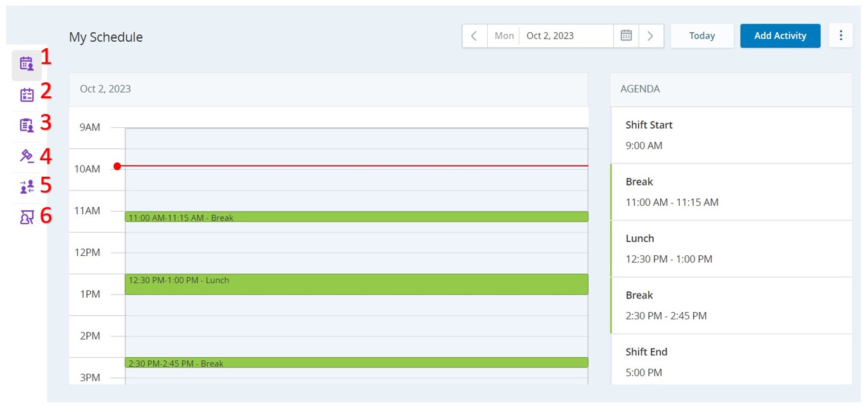
Task: Select the 2:30 PM-2:45 PM Break block
Action: coord(356,363)
